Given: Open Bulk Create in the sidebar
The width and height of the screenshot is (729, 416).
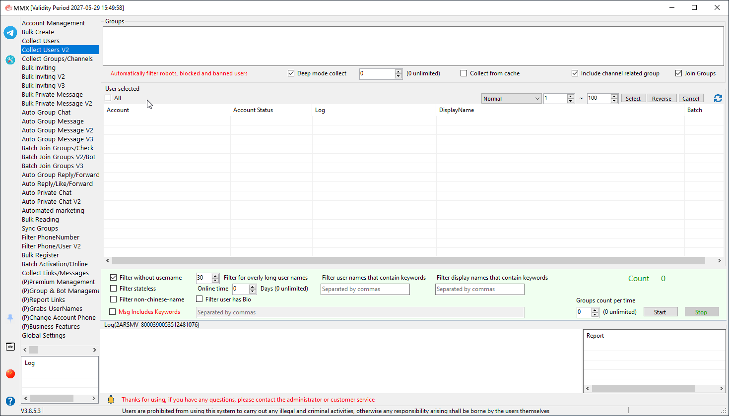Looking at the screenshot, I should [x=38, y=32].
